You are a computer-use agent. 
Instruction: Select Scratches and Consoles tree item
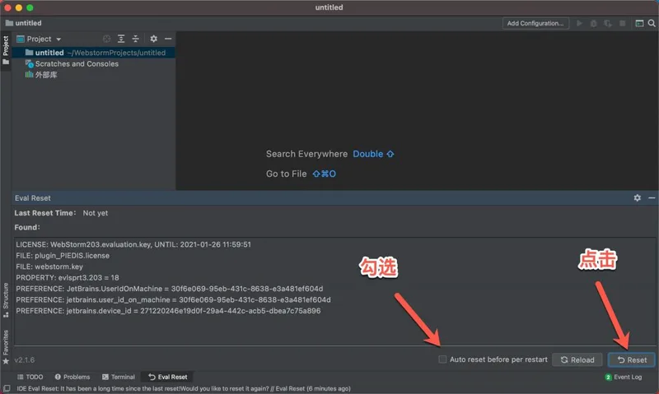click(76, 63)
